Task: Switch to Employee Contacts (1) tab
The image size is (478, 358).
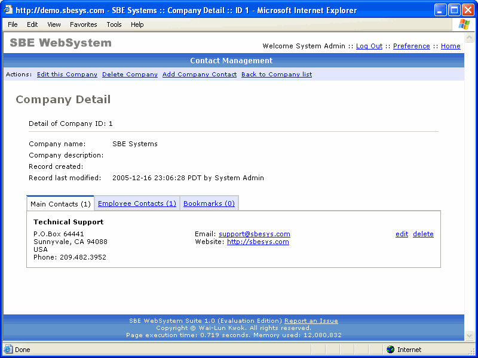Action: pyautogui.click(x=137, y=203)
